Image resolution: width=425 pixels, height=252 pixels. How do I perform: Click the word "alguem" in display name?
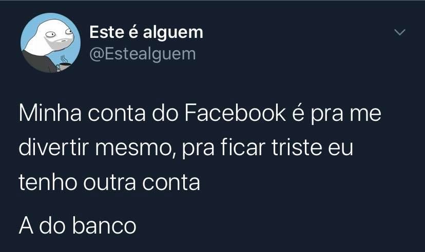173,33
